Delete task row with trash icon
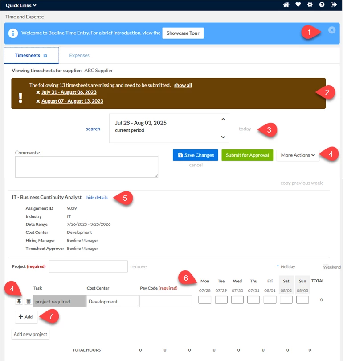 click(x=29, y=301)
